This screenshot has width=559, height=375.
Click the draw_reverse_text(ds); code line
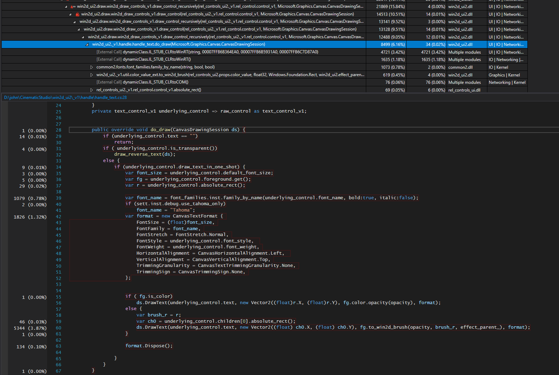pyautogui.click(x=145, y=154)
